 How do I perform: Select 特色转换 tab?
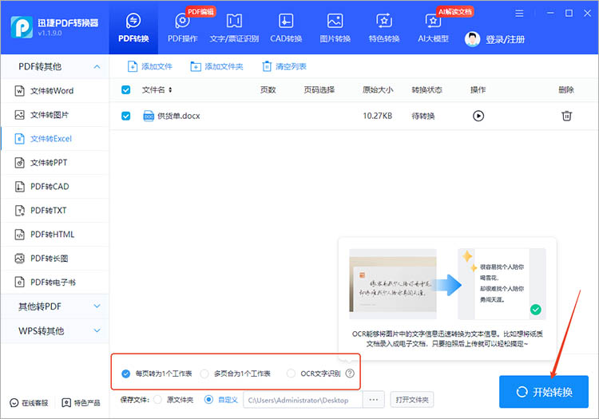(x=384, y=27)
